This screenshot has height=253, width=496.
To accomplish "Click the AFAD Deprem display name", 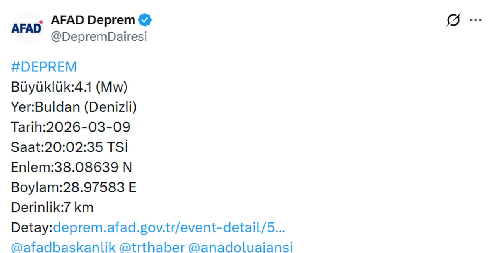I will pos(93,20).
